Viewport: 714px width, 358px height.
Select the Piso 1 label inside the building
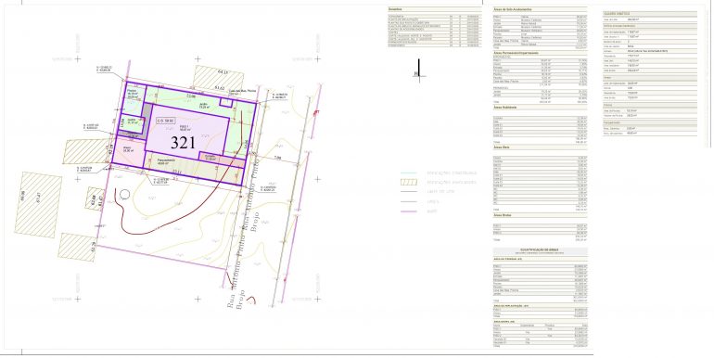184,128
